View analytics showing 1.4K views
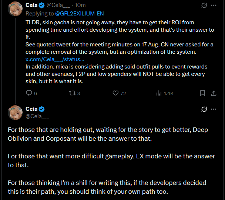 pyautogui.click(x=159, y=93)
